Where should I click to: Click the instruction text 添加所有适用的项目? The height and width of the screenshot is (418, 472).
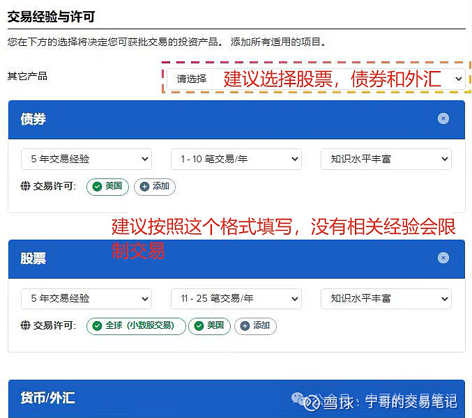[x=278, y=42]
